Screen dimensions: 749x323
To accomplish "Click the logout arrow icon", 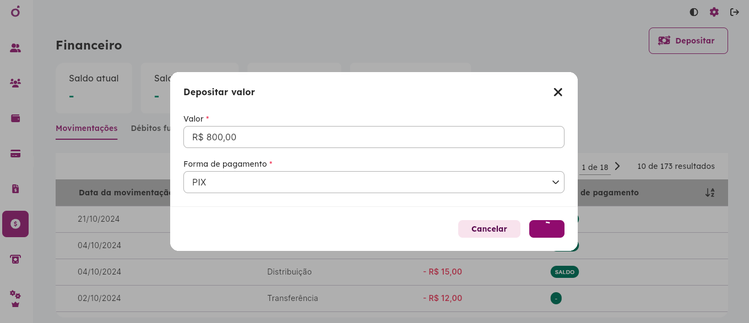I will point(735,12).
